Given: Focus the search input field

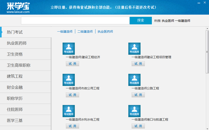Looking at the screenshot, I should click(x=75, y=20).
